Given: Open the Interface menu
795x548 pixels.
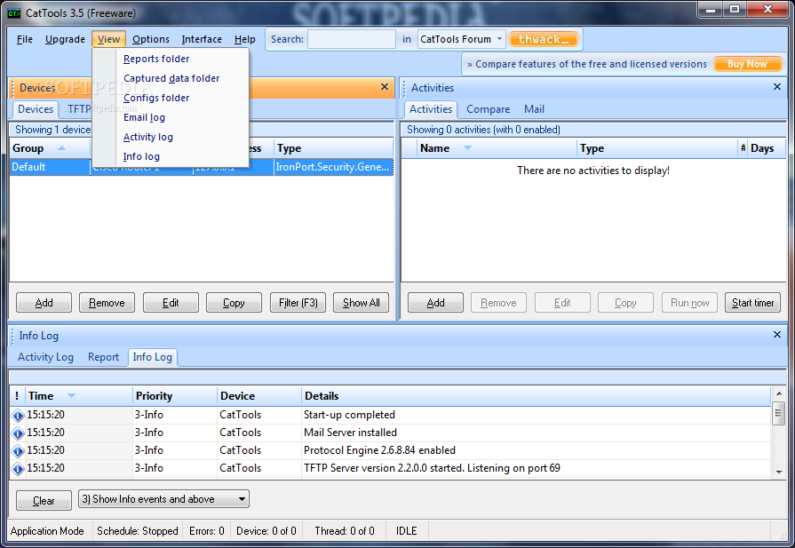Looking at the screenshot, I should (x=202, y=40).
